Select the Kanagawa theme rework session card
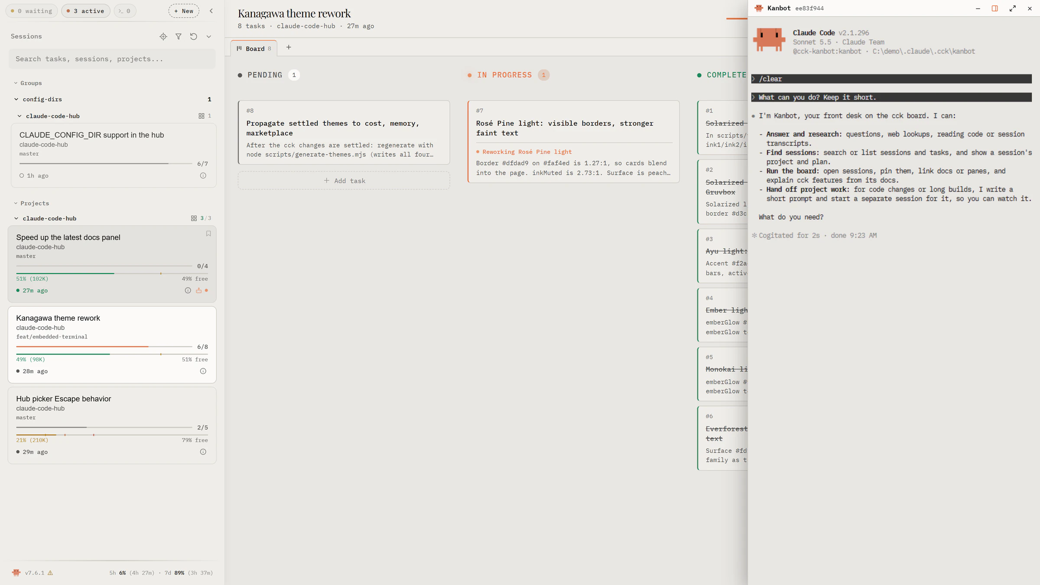 pyautogui.click(x=112, y=345)
